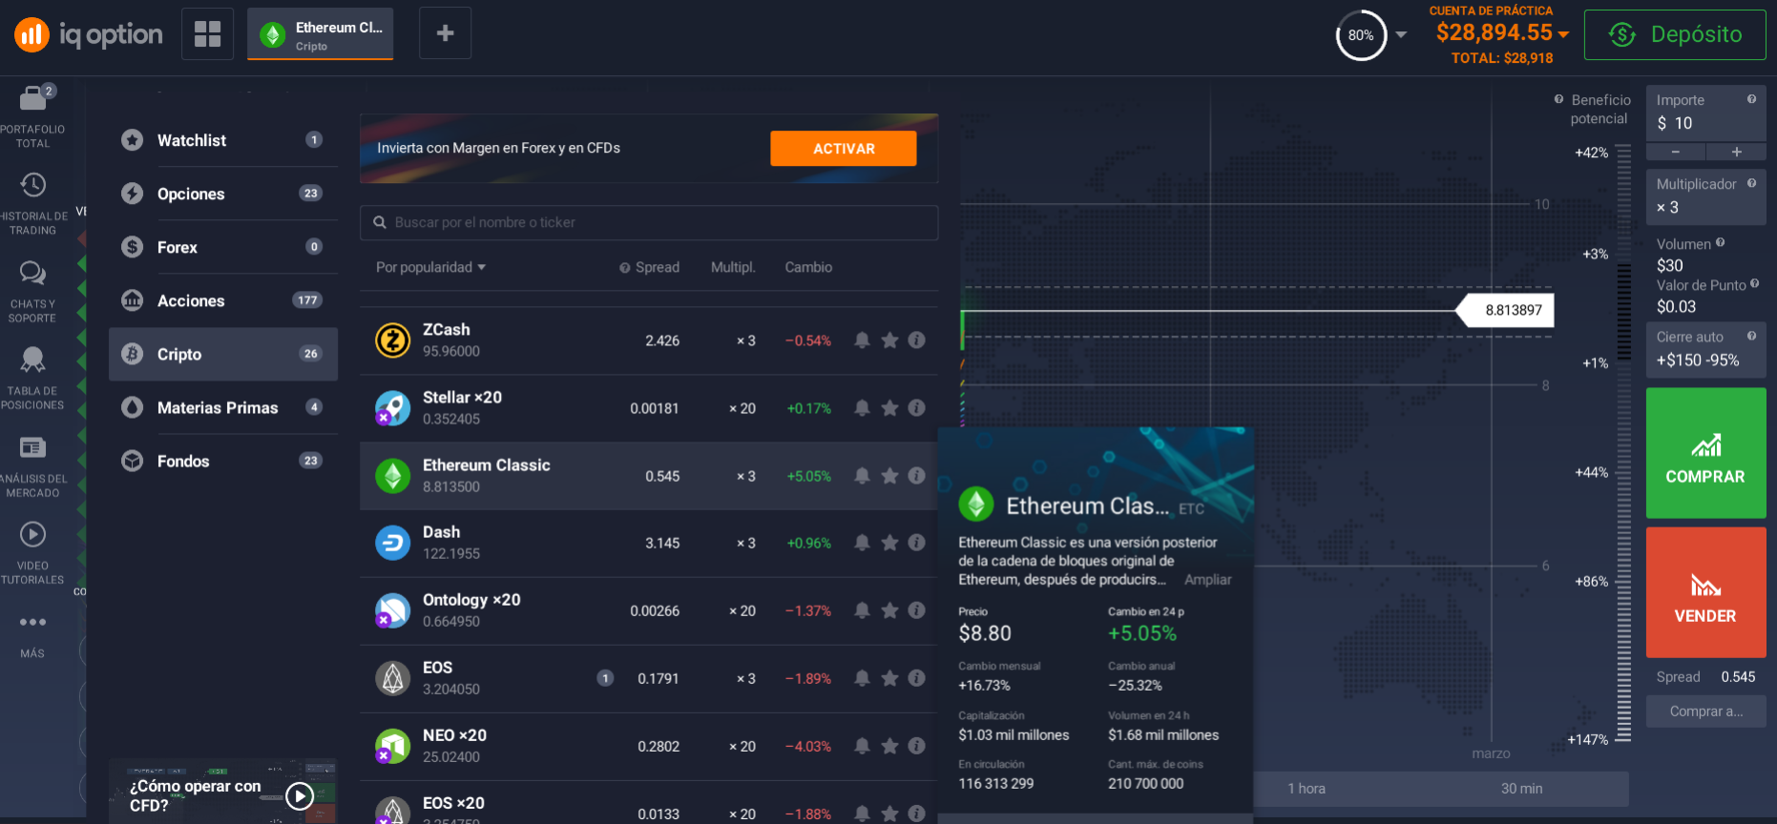The width and height of the screenshot is (1777, 824).
Task: Click the 8.813897 price marker
Action: (1506, 310)
